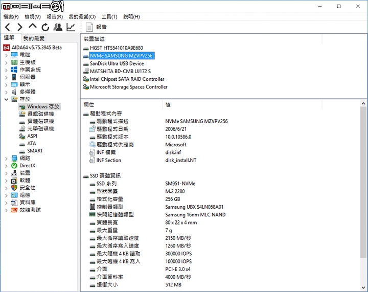Open the 報告(R) menu
The image size is (368, 292).
coord(55,17)
